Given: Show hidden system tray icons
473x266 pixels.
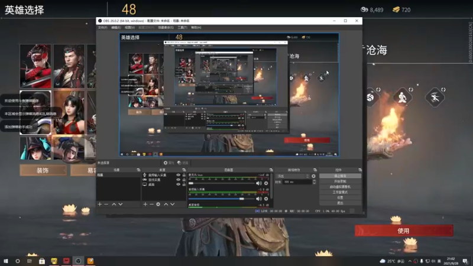Looking at the screenshot, I should [410, 261].
